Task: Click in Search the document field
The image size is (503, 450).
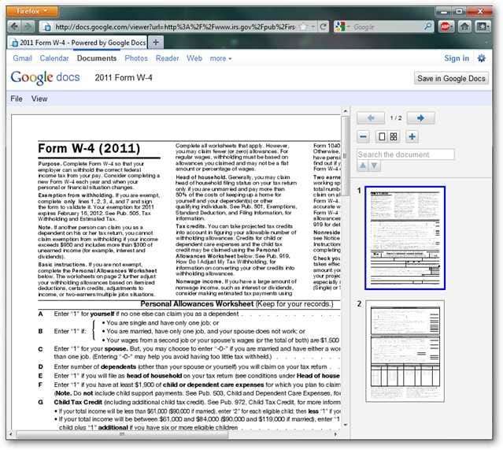Action: [x=406, y=154]
